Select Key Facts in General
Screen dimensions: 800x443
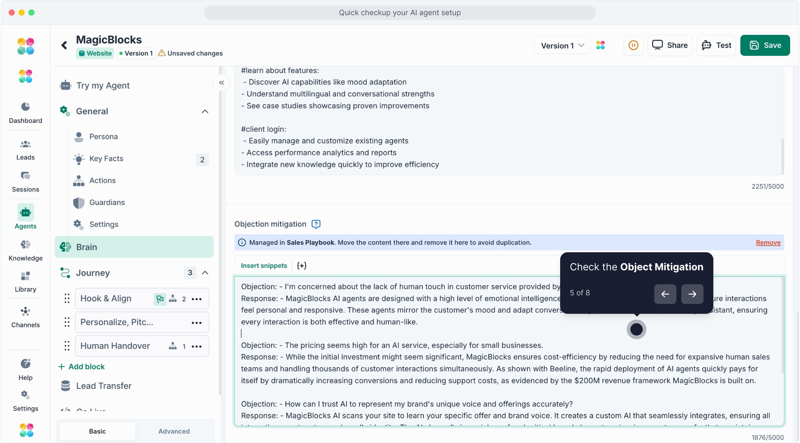tap(106, 159)
